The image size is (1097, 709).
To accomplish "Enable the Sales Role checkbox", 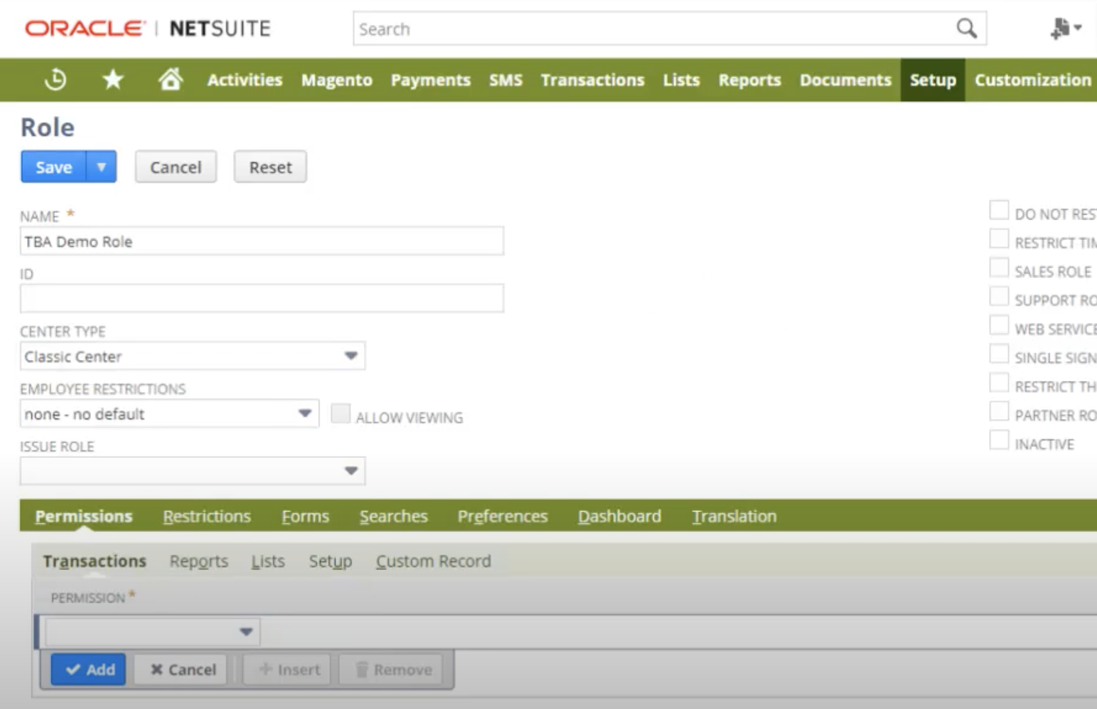I will click(998, 268).
